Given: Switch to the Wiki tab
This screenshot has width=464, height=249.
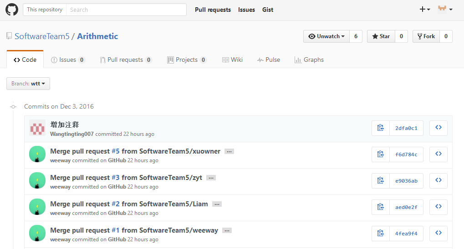Looking at the screenshot, I should click(x=233, y=60).
